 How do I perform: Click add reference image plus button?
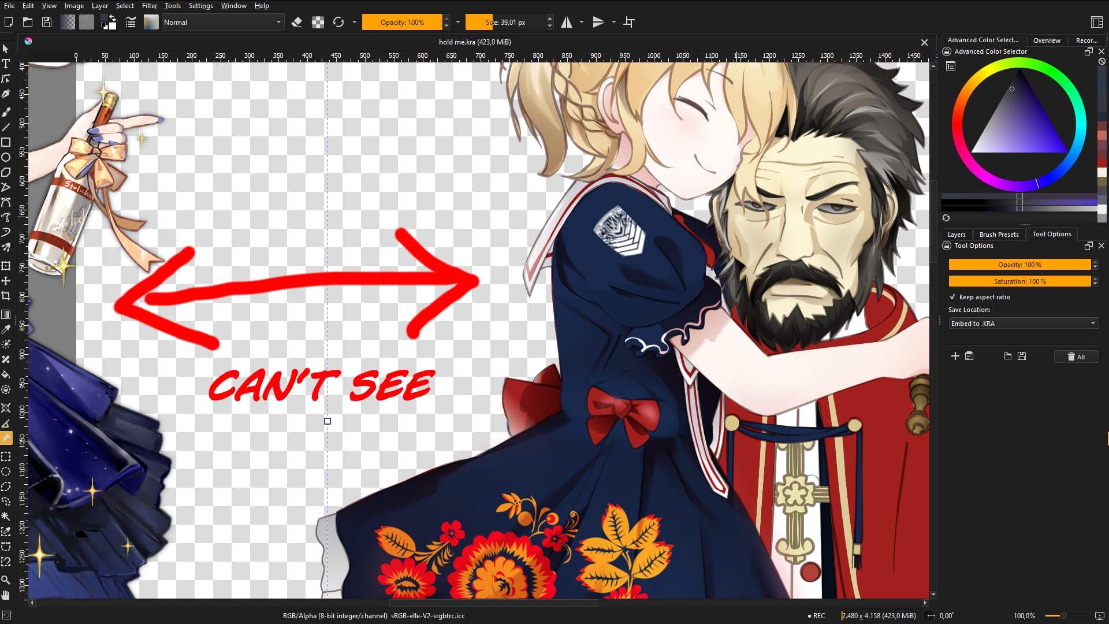point(955,356)
